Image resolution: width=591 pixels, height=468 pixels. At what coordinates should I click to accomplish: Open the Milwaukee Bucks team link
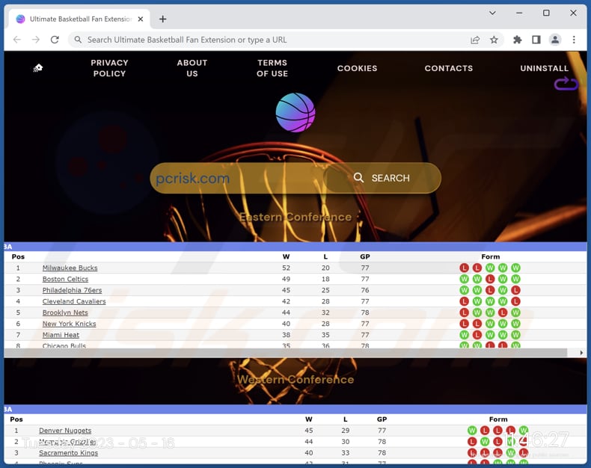pos(70,268)
